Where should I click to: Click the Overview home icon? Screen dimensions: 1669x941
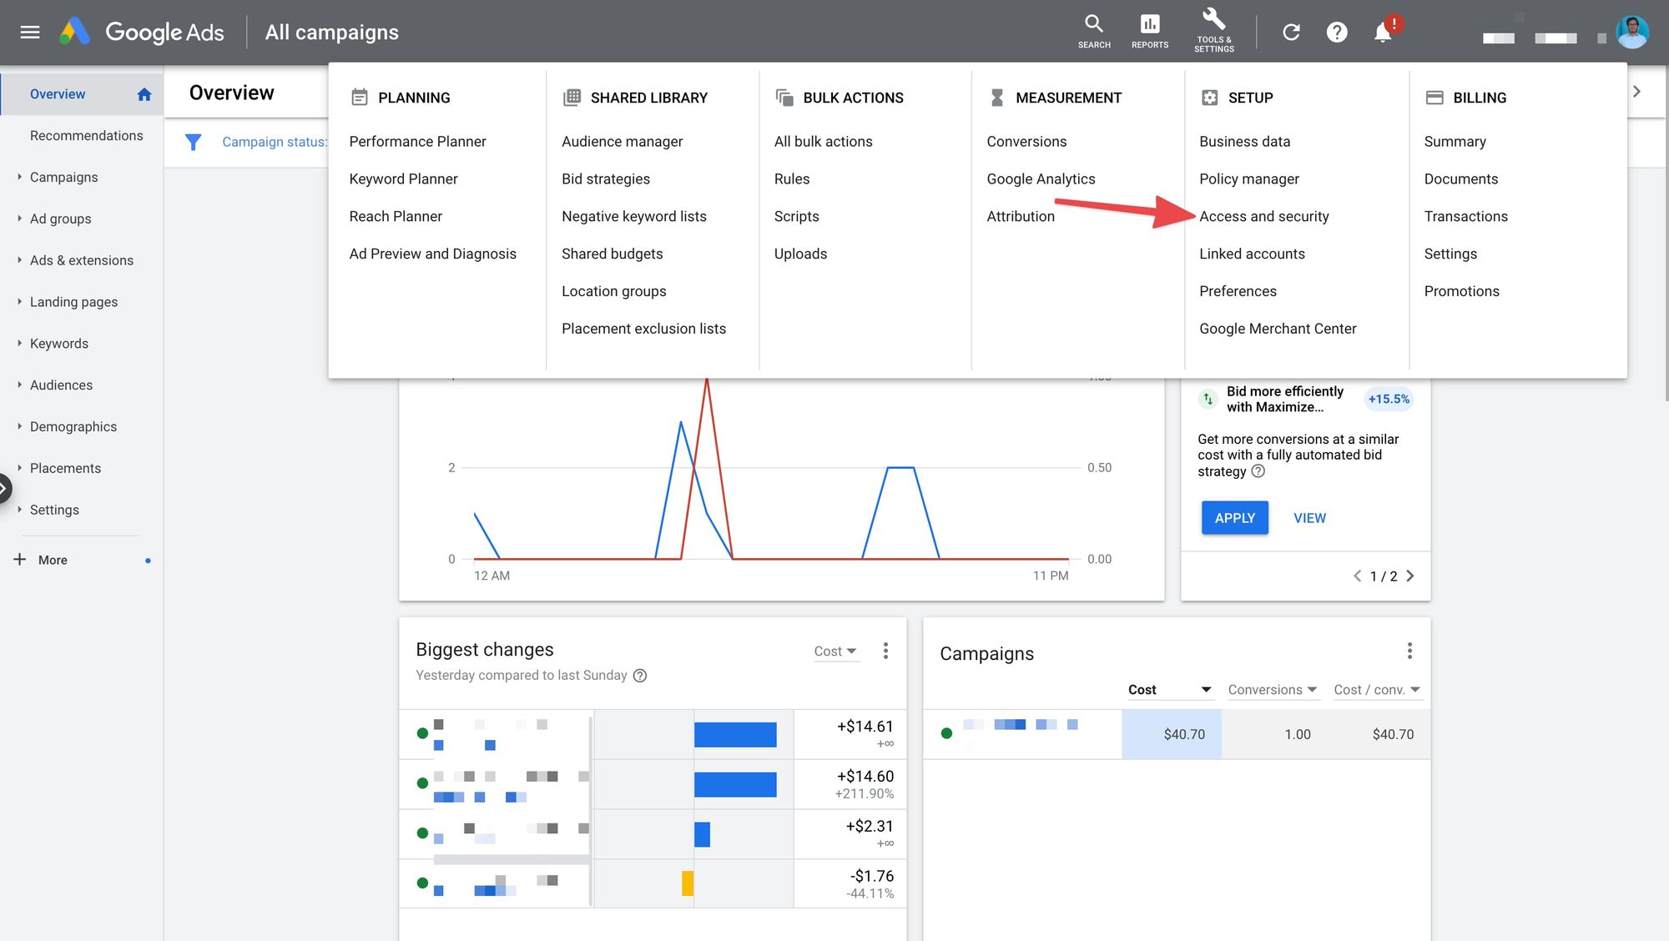click(144, 94)
